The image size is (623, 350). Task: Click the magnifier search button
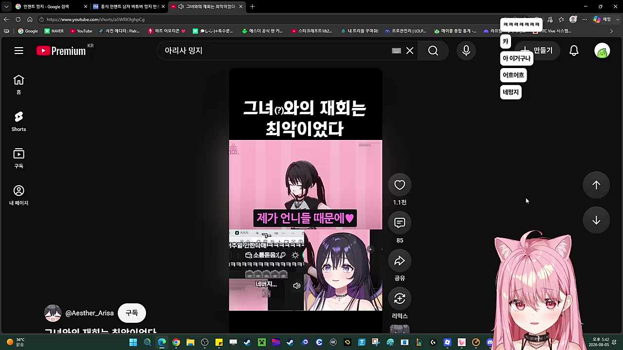tap(433, 51)
